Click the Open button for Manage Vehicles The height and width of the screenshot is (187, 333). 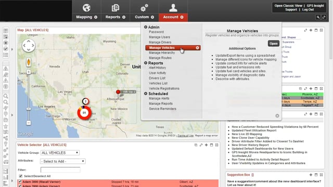click(273, 44)
